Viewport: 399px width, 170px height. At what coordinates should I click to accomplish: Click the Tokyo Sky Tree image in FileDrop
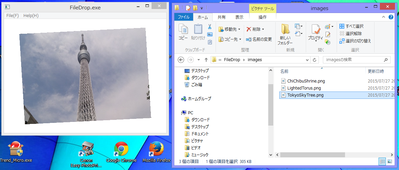coord(85,76)
